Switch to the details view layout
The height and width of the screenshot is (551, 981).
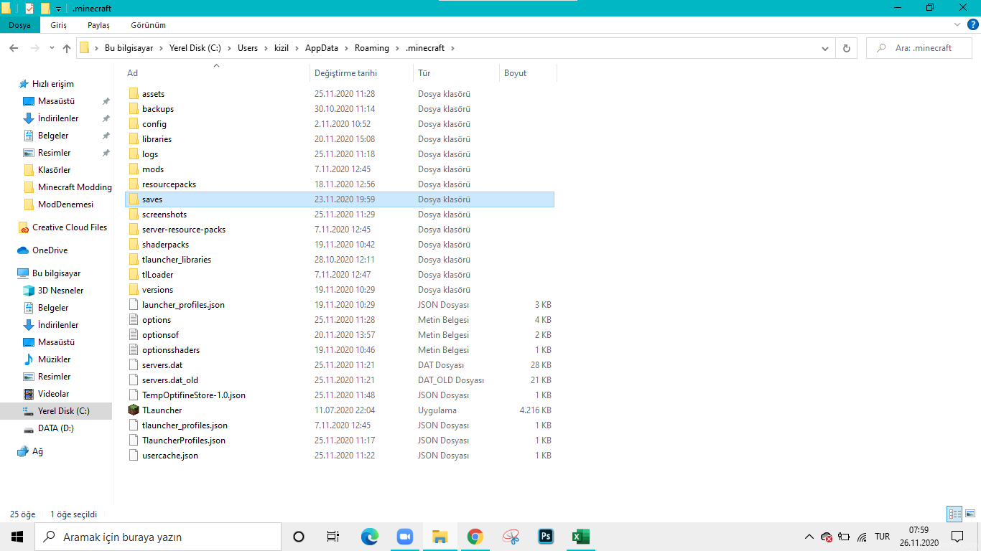[x=954, y=514]
